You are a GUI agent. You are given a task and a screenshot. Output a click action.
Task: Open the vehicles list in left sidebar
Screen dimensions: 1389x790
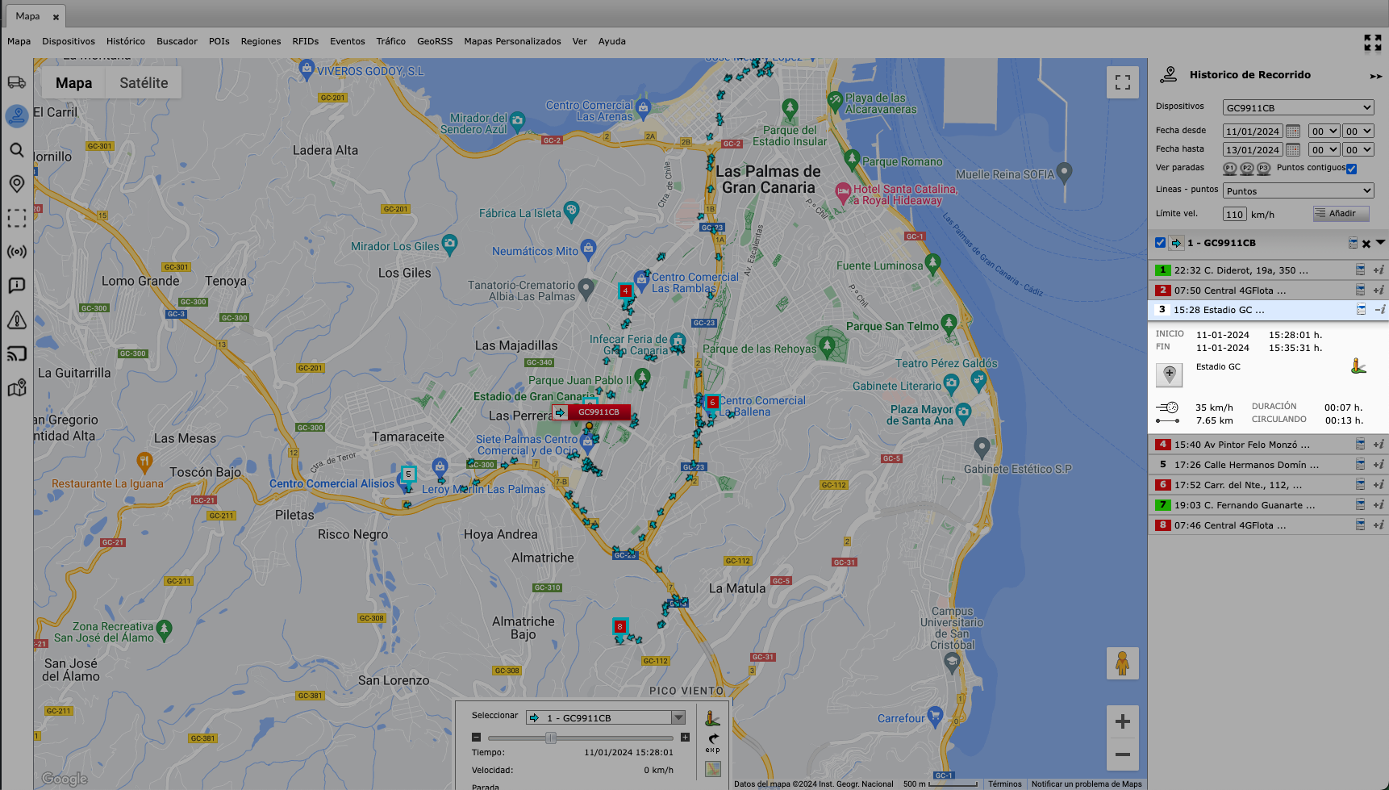(17, 82)
